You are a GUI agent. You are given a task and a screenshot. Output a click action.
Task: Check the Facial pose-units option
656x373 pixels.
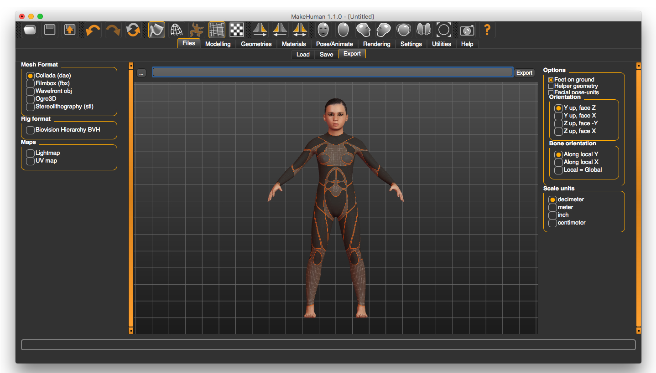(x=551, y=92)
